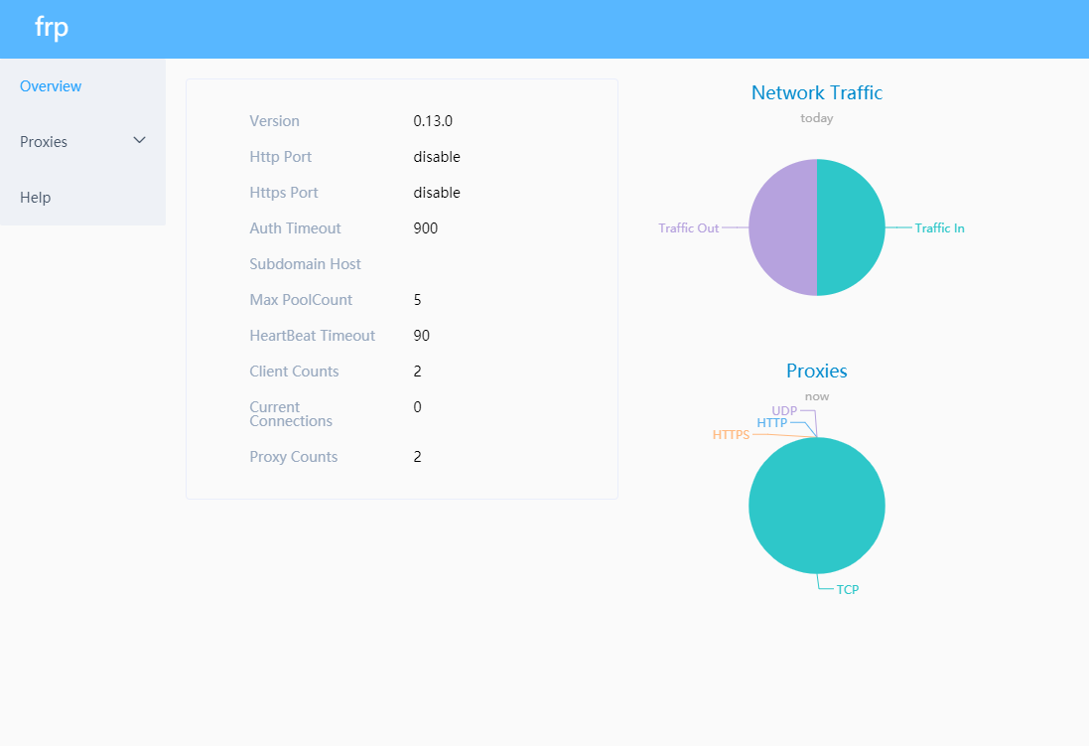Click the HTTPS label on Proxies chart
This screenshot has height=746, width=1089.
[x=731, y=435]
